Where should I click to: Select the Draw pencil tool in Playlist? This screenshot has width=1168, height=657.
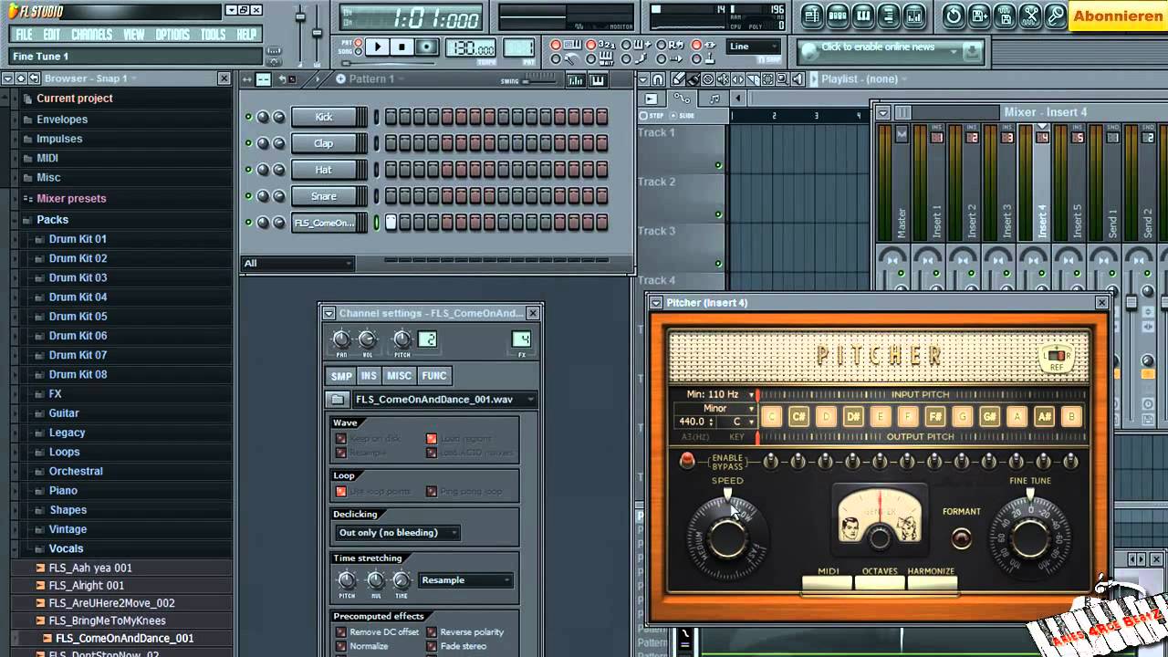click(x=679, y=79)
